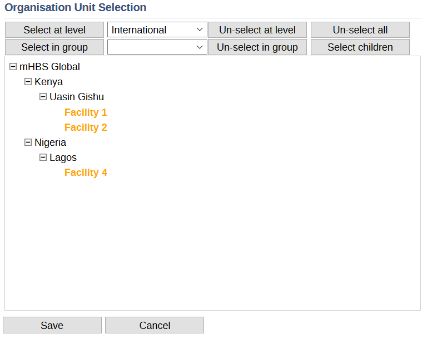Collapse the Kenya tree node
Image resolution: width=427 pixels, height=344 pixels.
pos(28,82)
